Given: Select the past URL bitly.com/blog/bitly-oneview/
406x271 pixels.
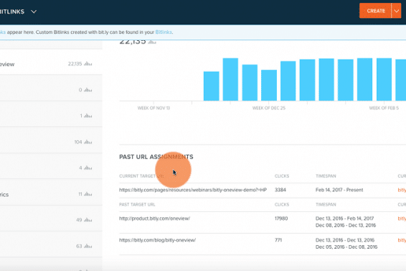Looking at the screenshot, I should (157, 240).
